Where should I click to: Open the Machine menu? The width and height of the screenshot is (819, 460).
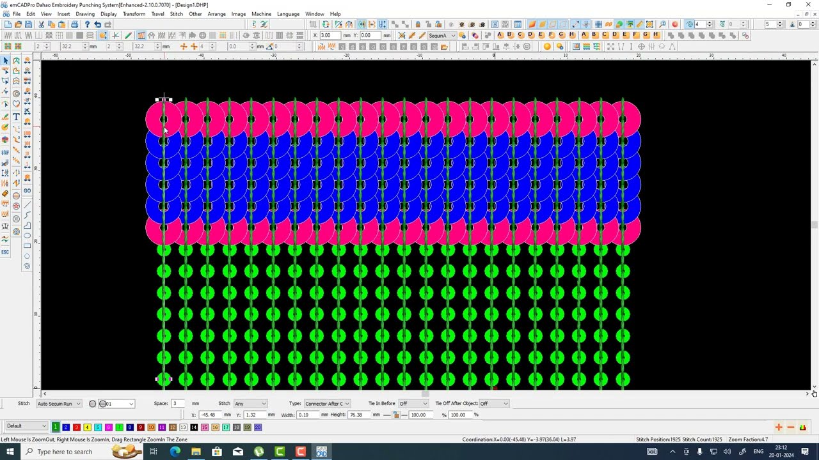click(261, 14)
